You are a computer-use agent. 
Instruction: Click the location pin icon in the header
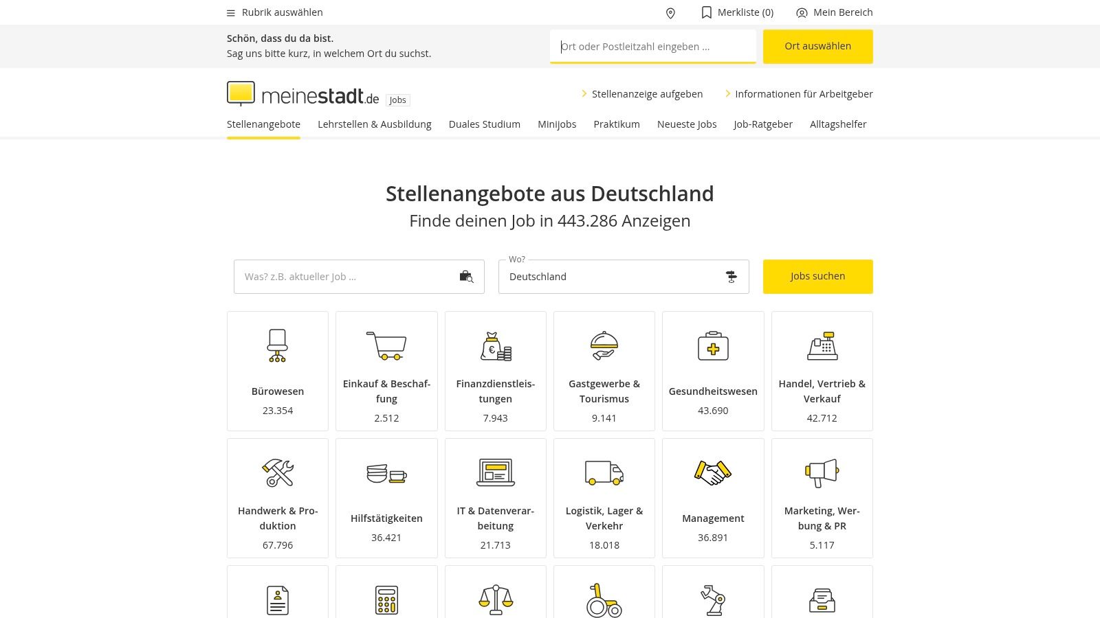[670, 12]
